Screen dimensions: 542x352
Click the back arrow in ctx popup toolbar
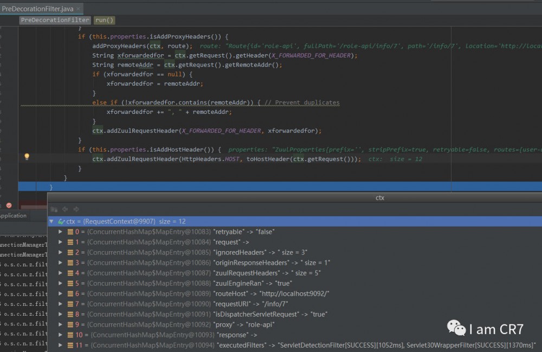(x=65, y=209)
